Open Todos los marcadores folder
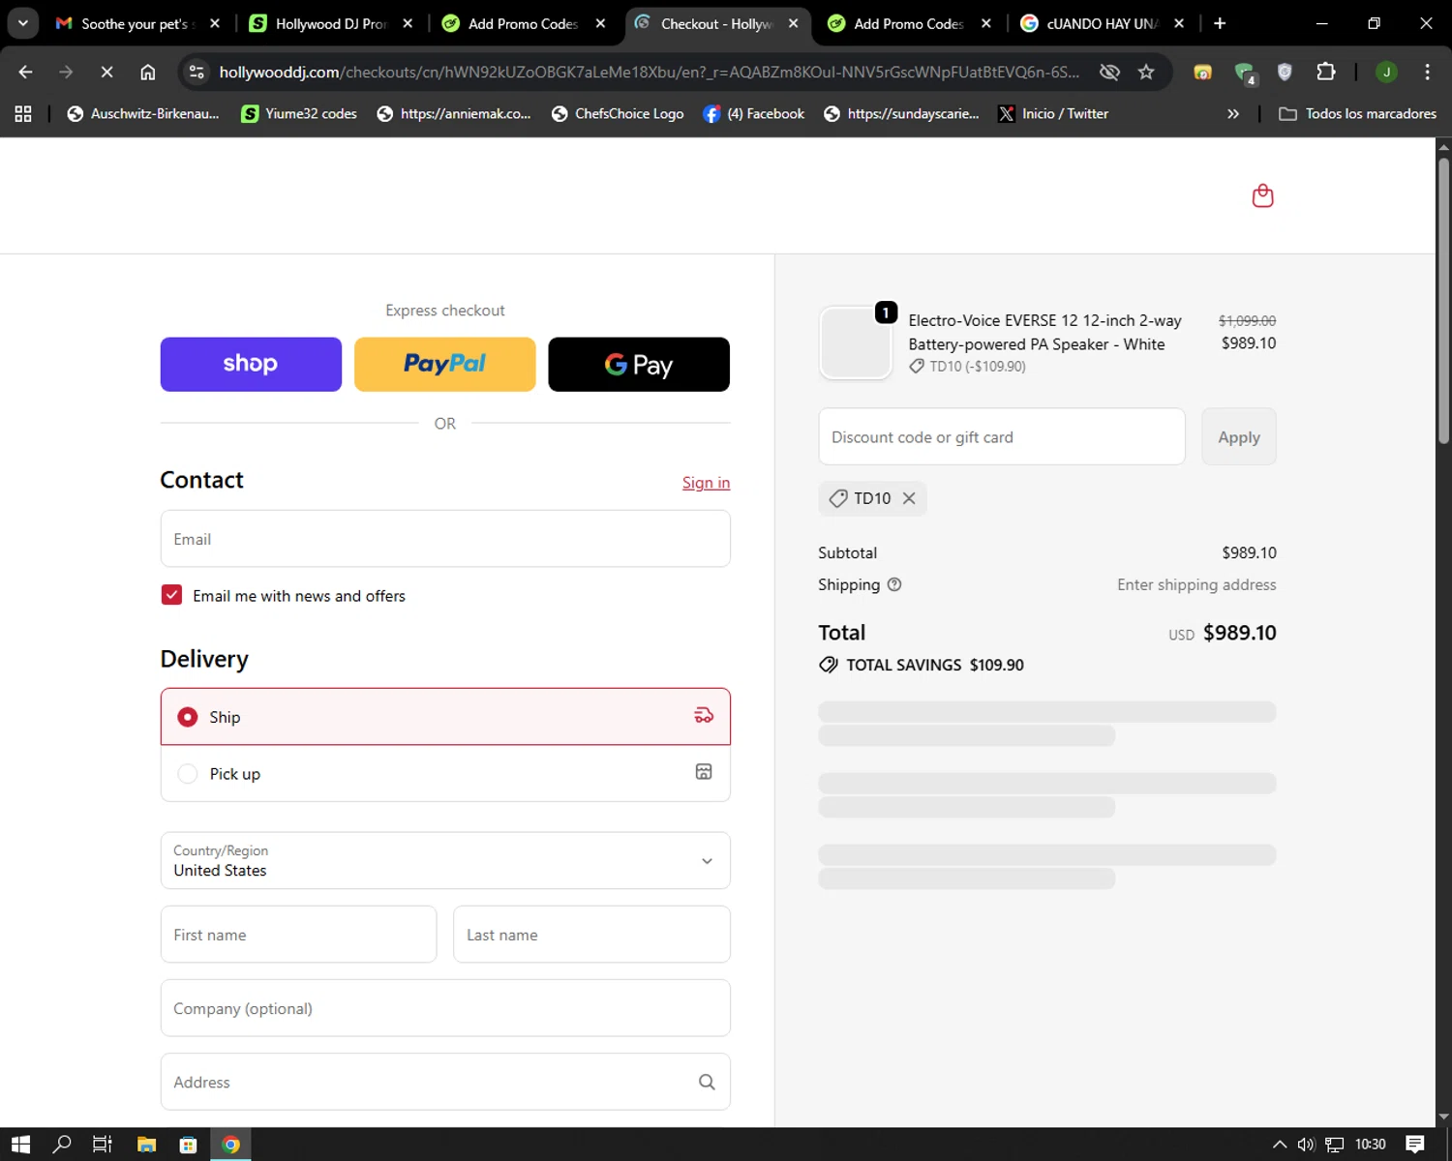 (x=1357, y=114)
